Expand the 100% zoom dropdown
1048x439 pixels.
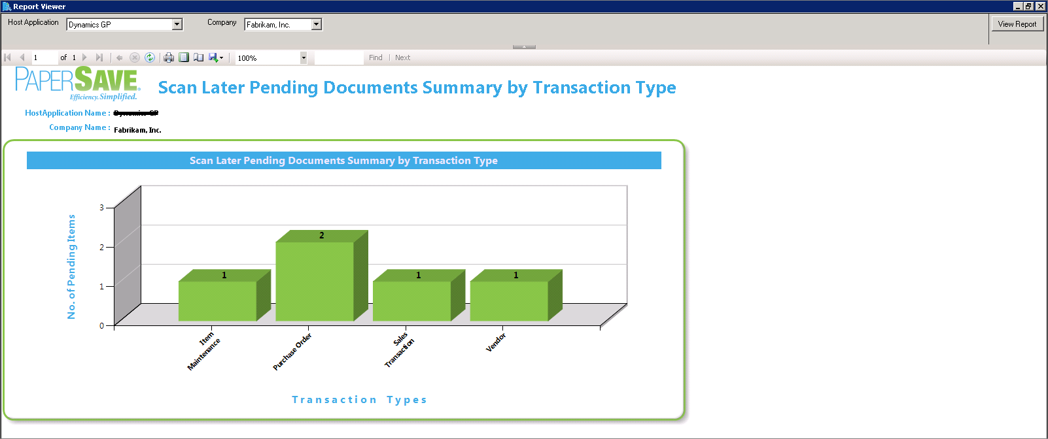pos(304,57)
